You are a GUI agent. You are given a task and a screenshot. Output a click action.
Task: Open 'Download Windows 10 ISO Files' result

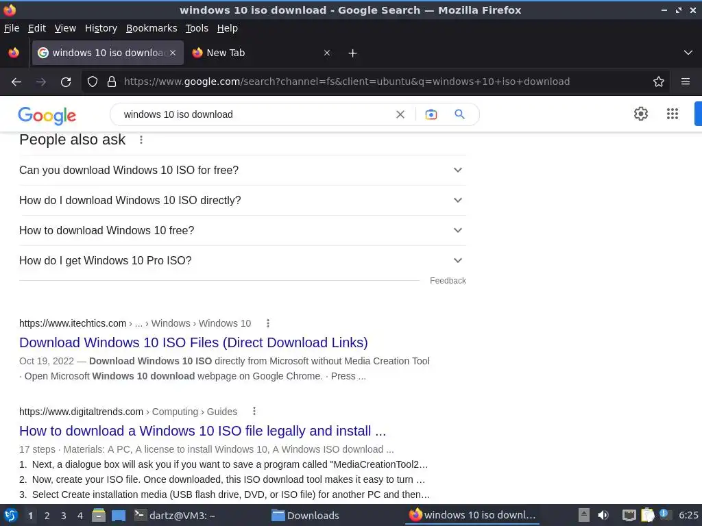[193, 342]
